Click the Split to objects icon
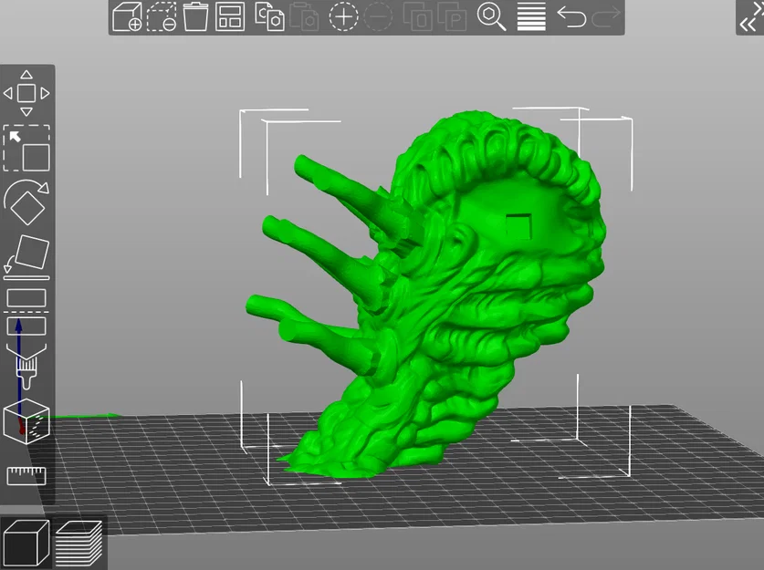764x570 pixels. pos(417,17)
